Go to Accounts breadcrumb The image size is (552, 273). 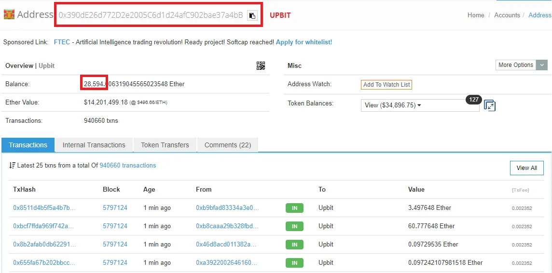507,15
